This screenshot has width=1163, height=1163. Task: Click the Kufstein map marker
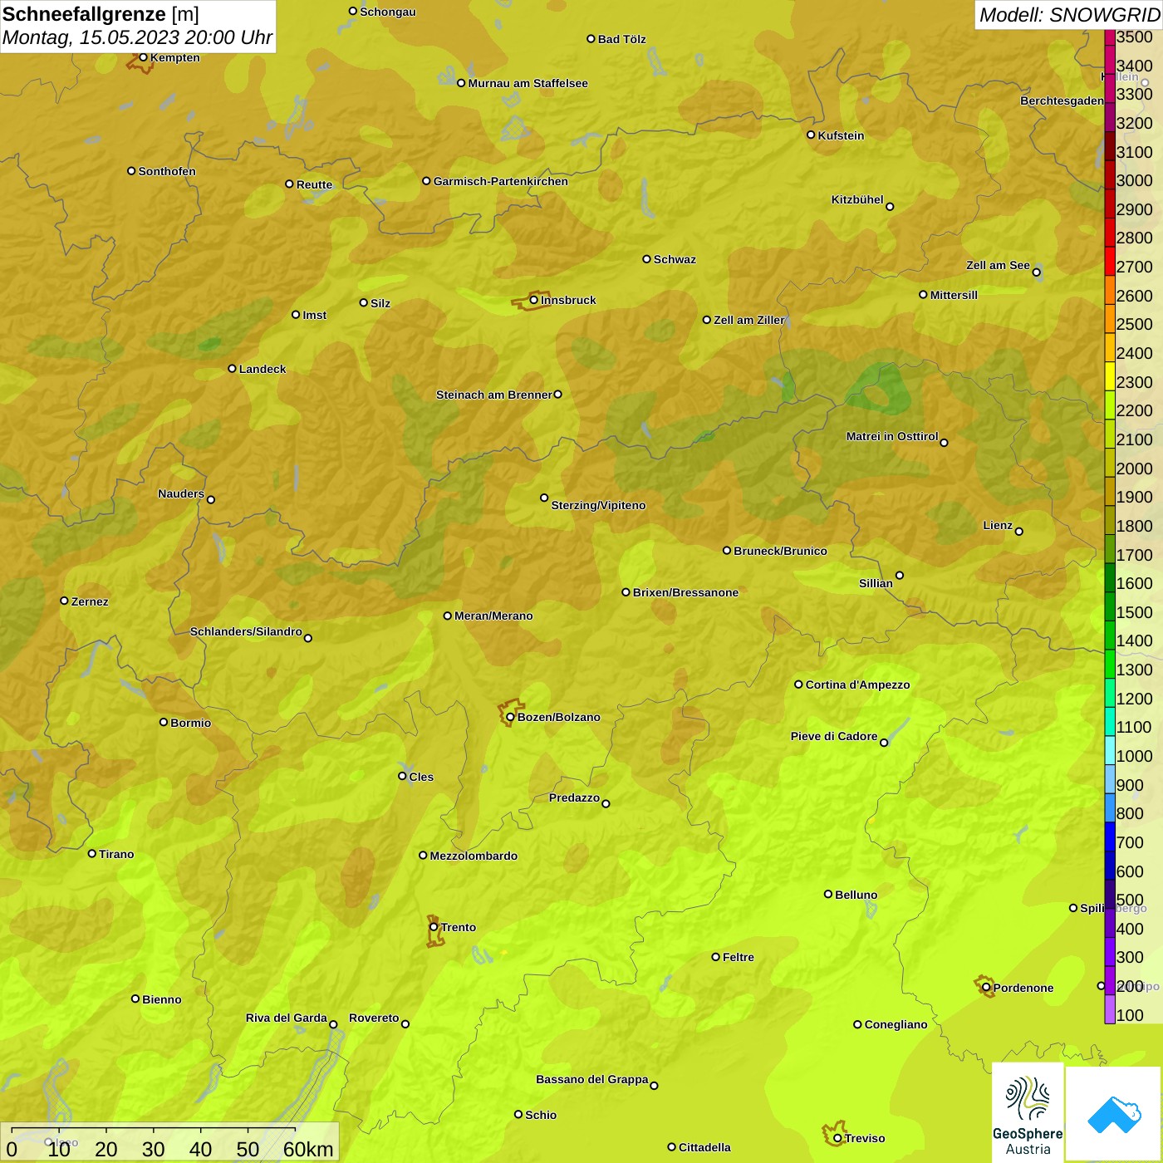click(x=811, y=135)
